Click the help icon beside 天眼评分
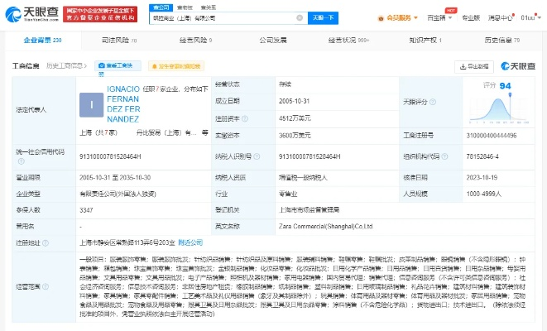This screenshot has width=547, height=331. (x=433, y=102)
